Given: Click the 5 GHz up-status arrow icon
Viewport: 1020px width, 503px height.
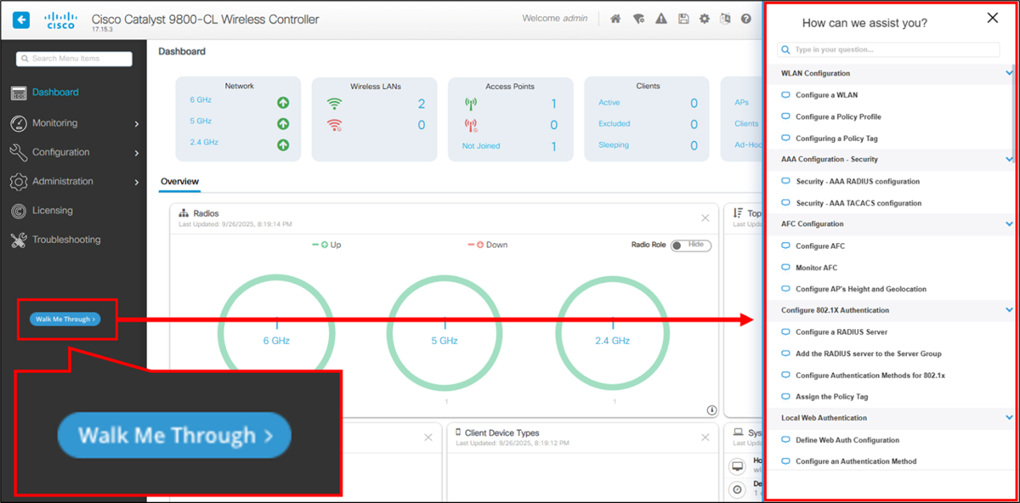Looking at the screenshot, I should 283,124.
